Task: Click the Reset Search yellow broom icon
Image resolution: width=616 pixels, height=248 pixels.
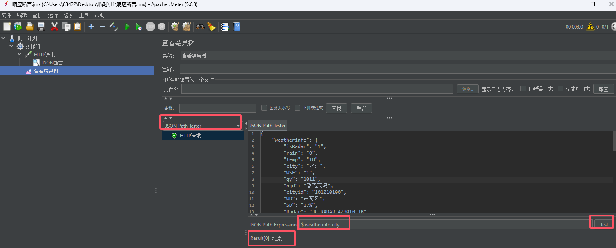Action: click(x=211, y=27)
